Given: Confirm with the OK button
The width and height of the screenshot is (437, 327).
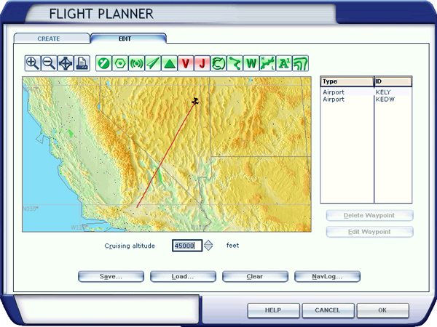Looking at the screenshot, I should tap(382, 310).
